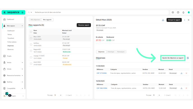Click the Comptabilité sidebar icon

tap(4, 88)
